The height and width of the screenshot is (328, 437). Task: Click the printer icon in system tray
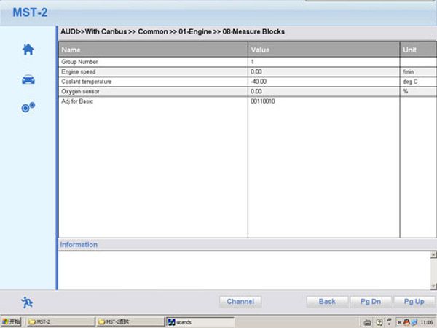(366, 321)
